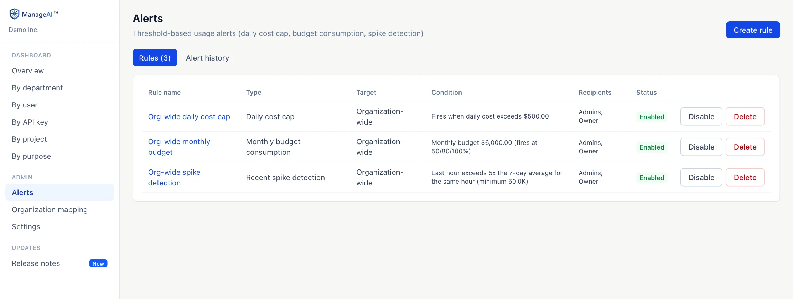The width and height of the screenshot is (793, 299).
Task: Click the Condition column header
Action: pyautogui.click(x=447, y=93)
